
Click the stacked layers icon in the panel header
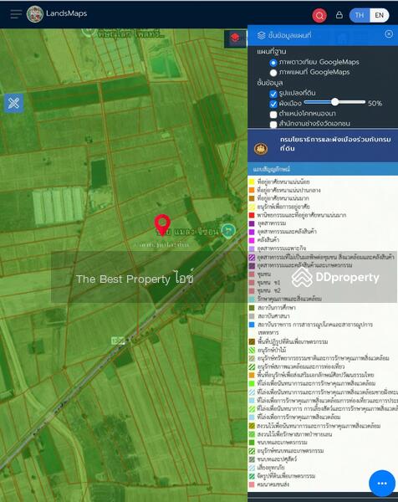click(x=261, y=35)
